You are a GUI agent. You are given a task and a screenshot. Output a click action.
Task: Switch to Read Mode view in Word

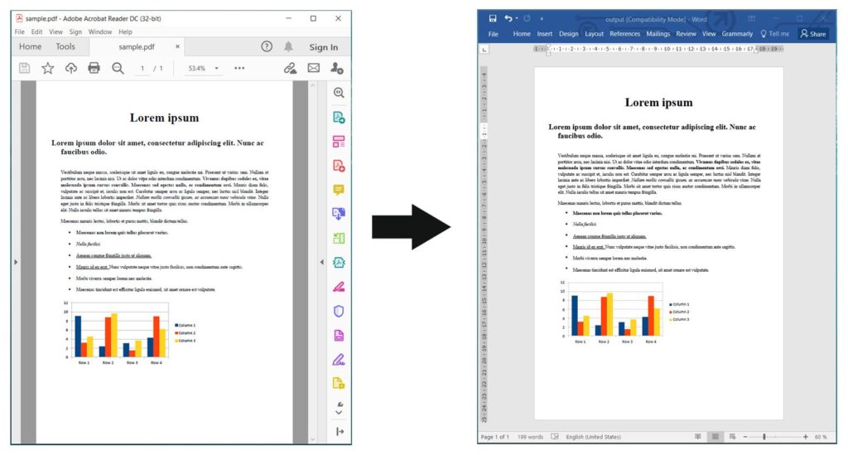pyautogui.click(x=698, y=437)
